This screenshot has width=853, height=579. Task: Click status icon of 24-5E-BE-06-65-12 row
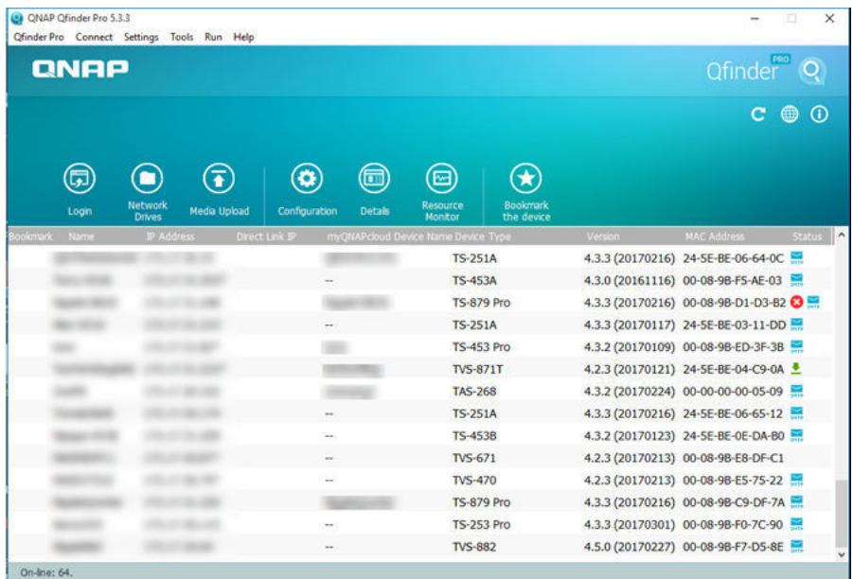coord(796,413)
